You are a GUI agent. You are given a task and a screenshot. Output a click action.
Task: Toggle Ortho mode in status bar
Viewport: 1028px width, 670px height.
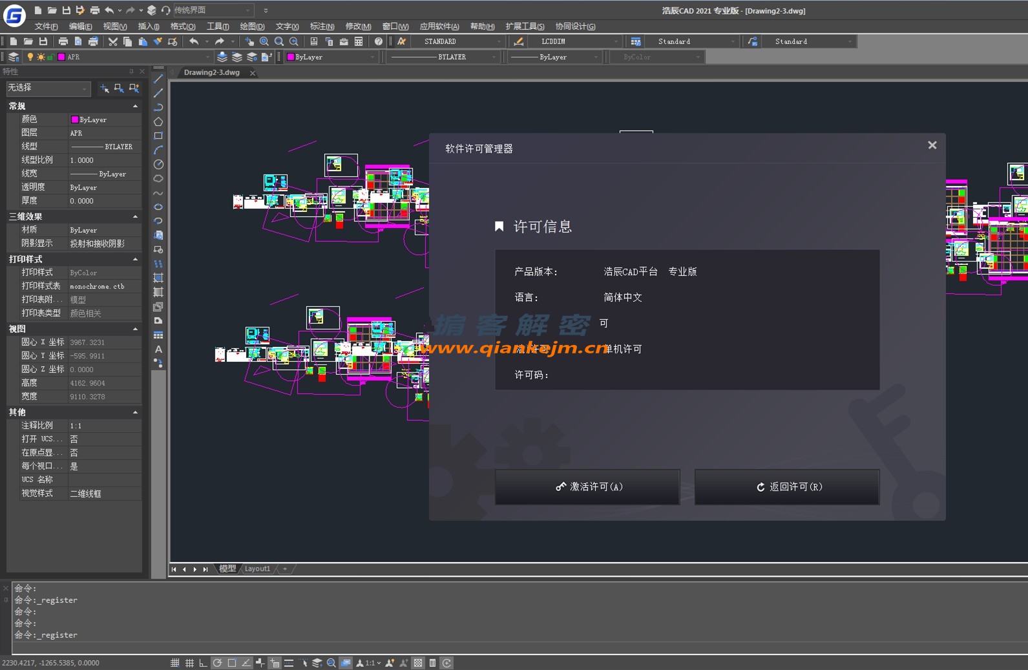tap(203, 663)
